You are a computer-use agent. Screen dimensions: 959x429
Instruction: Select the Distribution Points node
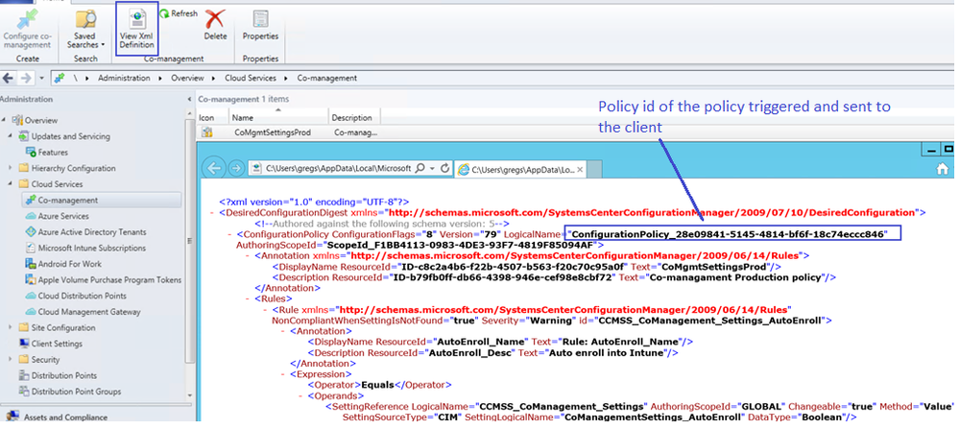pos(63,375)
